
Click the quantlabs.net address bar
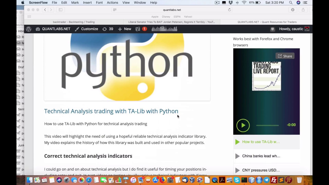point(172,10)
